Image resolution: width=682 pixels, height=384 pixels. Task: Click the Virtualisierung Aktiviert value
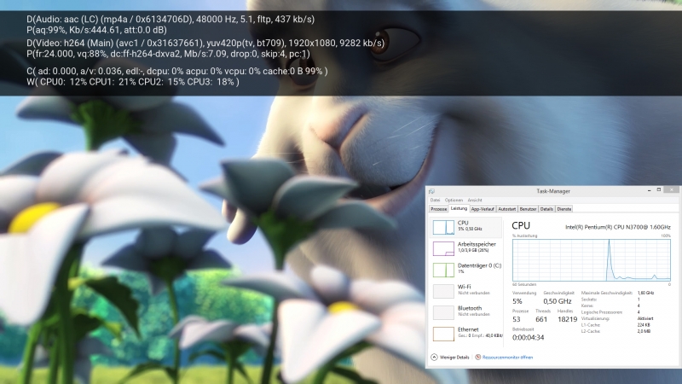point(645,318)
